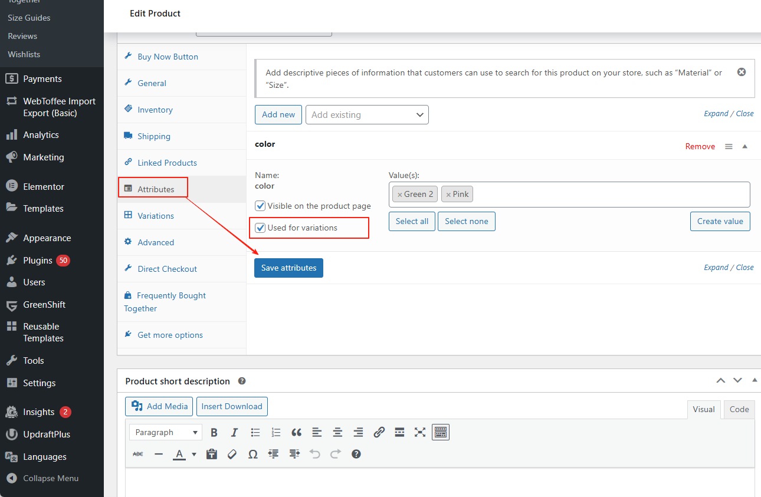Switch to the Code editor tab
761x497 pixels.
click(739, 409)
